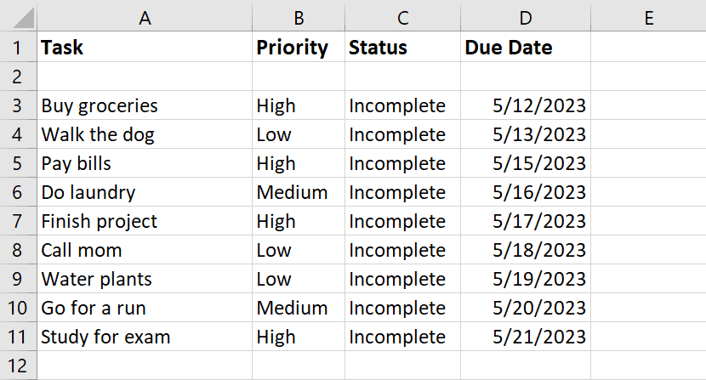Select column E header
This screenshot has height=380, width=706.
coord(648,17)
